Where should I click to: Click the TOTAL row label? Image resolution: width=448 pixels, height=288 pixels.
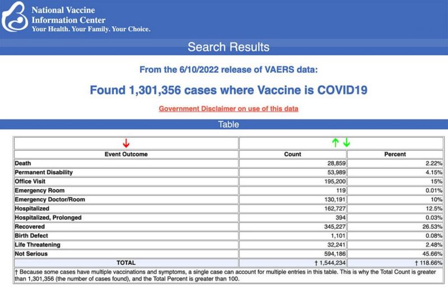tap(126, 262)
